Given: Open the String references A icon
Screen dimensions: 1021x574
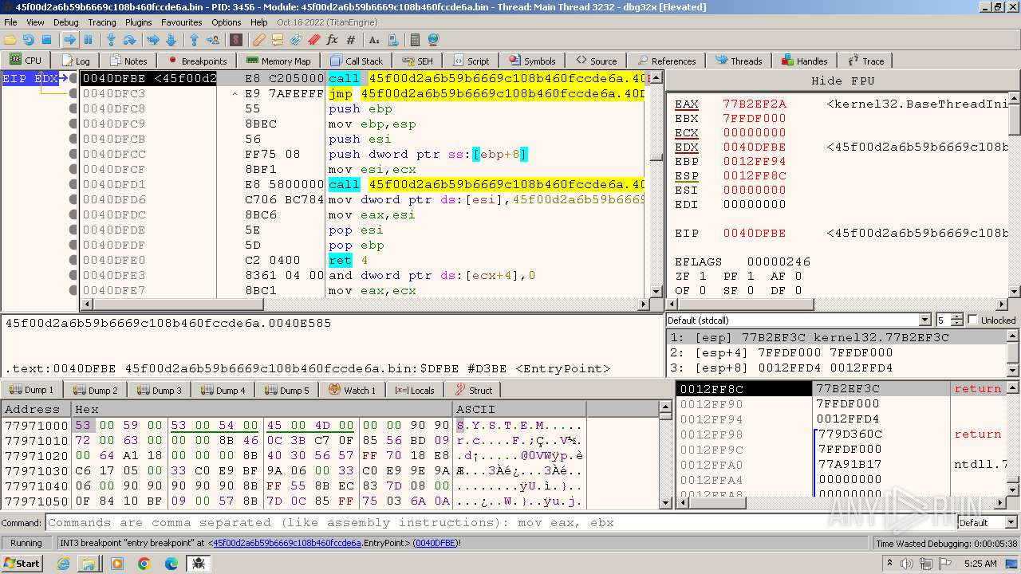Looking at the screenshot, I should (374, 39).
